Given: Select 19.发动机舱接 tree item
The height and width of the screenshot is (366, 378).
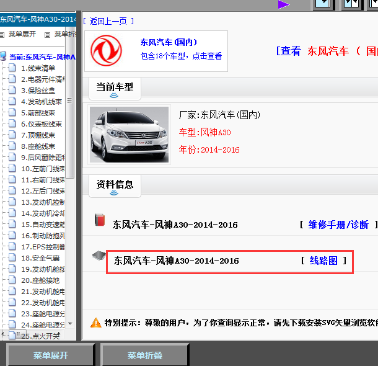Looking at the screenshot, I should click(x=43, y=269).
